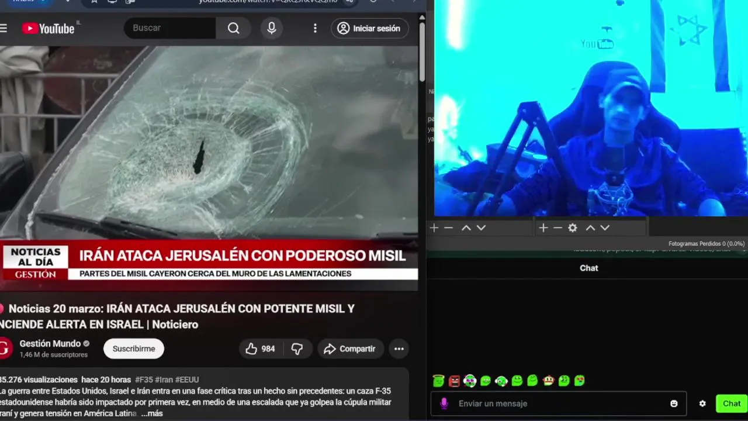Screen dimensions: 748x421
Task: Remove item with minus in left OBS toolbar
Action: (x=448, y=228)
